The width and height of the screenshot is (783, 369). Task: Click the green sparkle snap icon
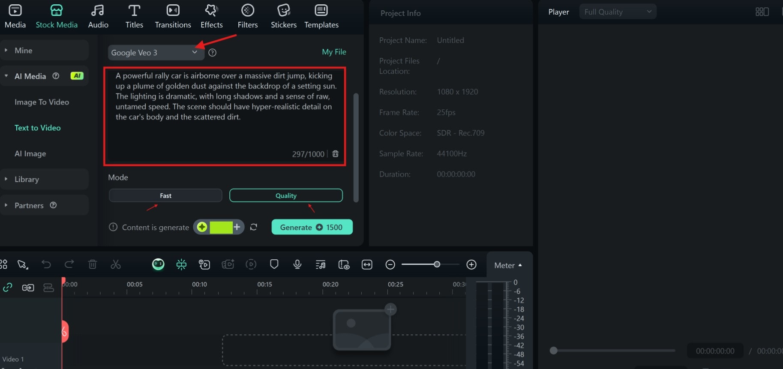[x=181, y=264]
